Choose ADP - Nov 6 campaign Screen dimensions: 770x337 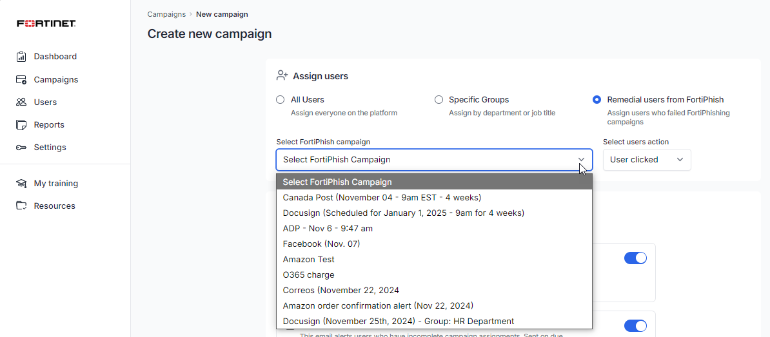tap(434, 228)
